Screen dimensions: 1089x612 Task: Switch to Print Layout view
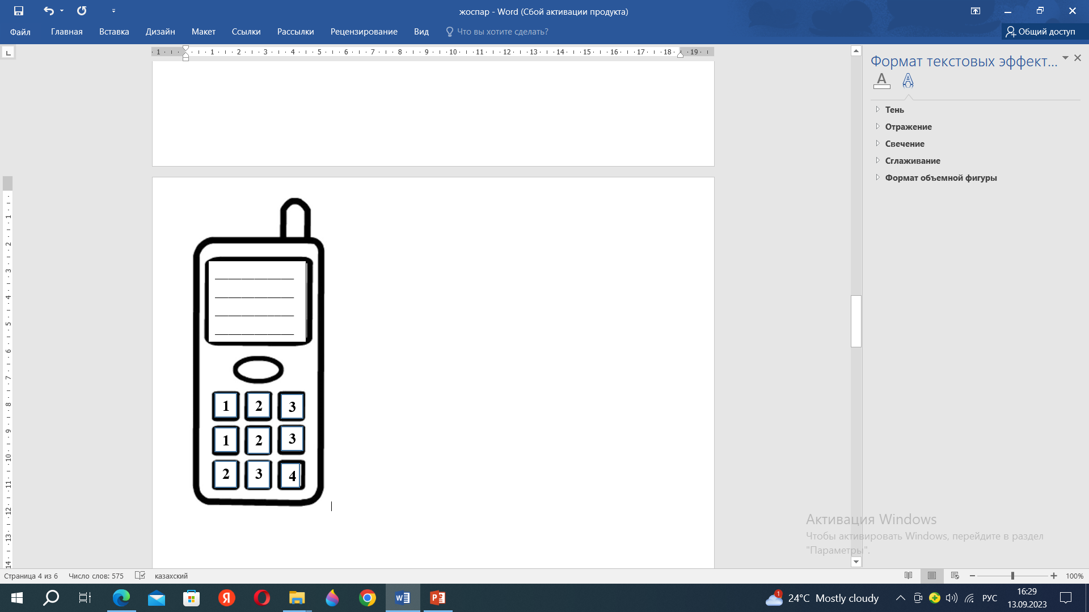[932, 576]
